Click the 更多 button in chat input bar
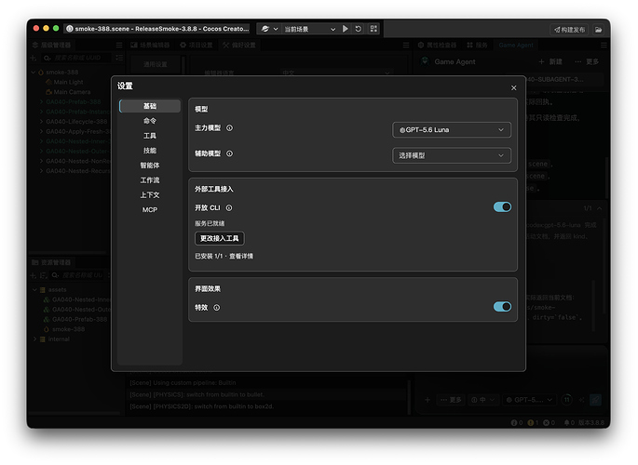 451,400
